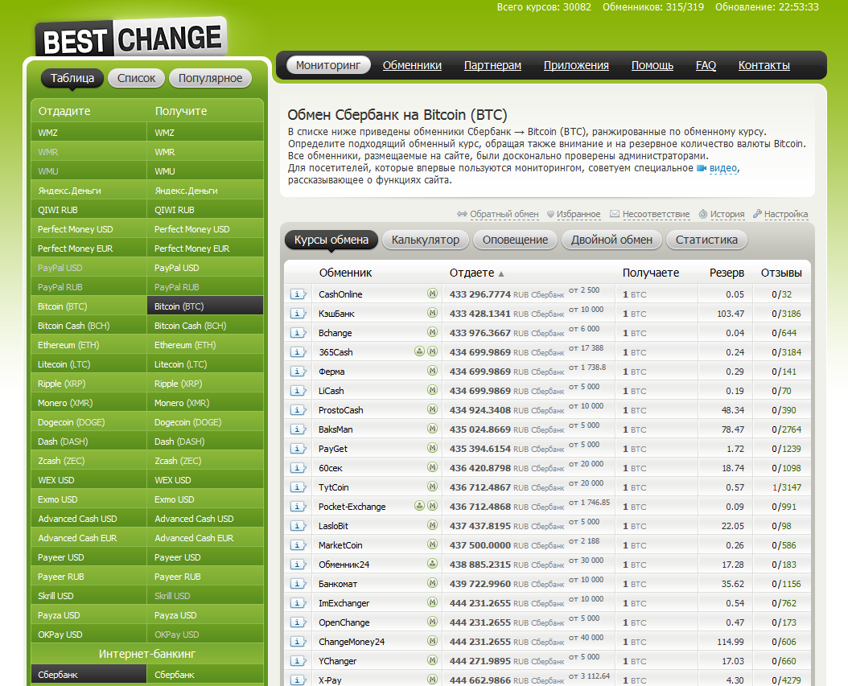848x686 pixels.
Task: Select Ethereum (ETH) in the Получите column
Action: [205, 345]
